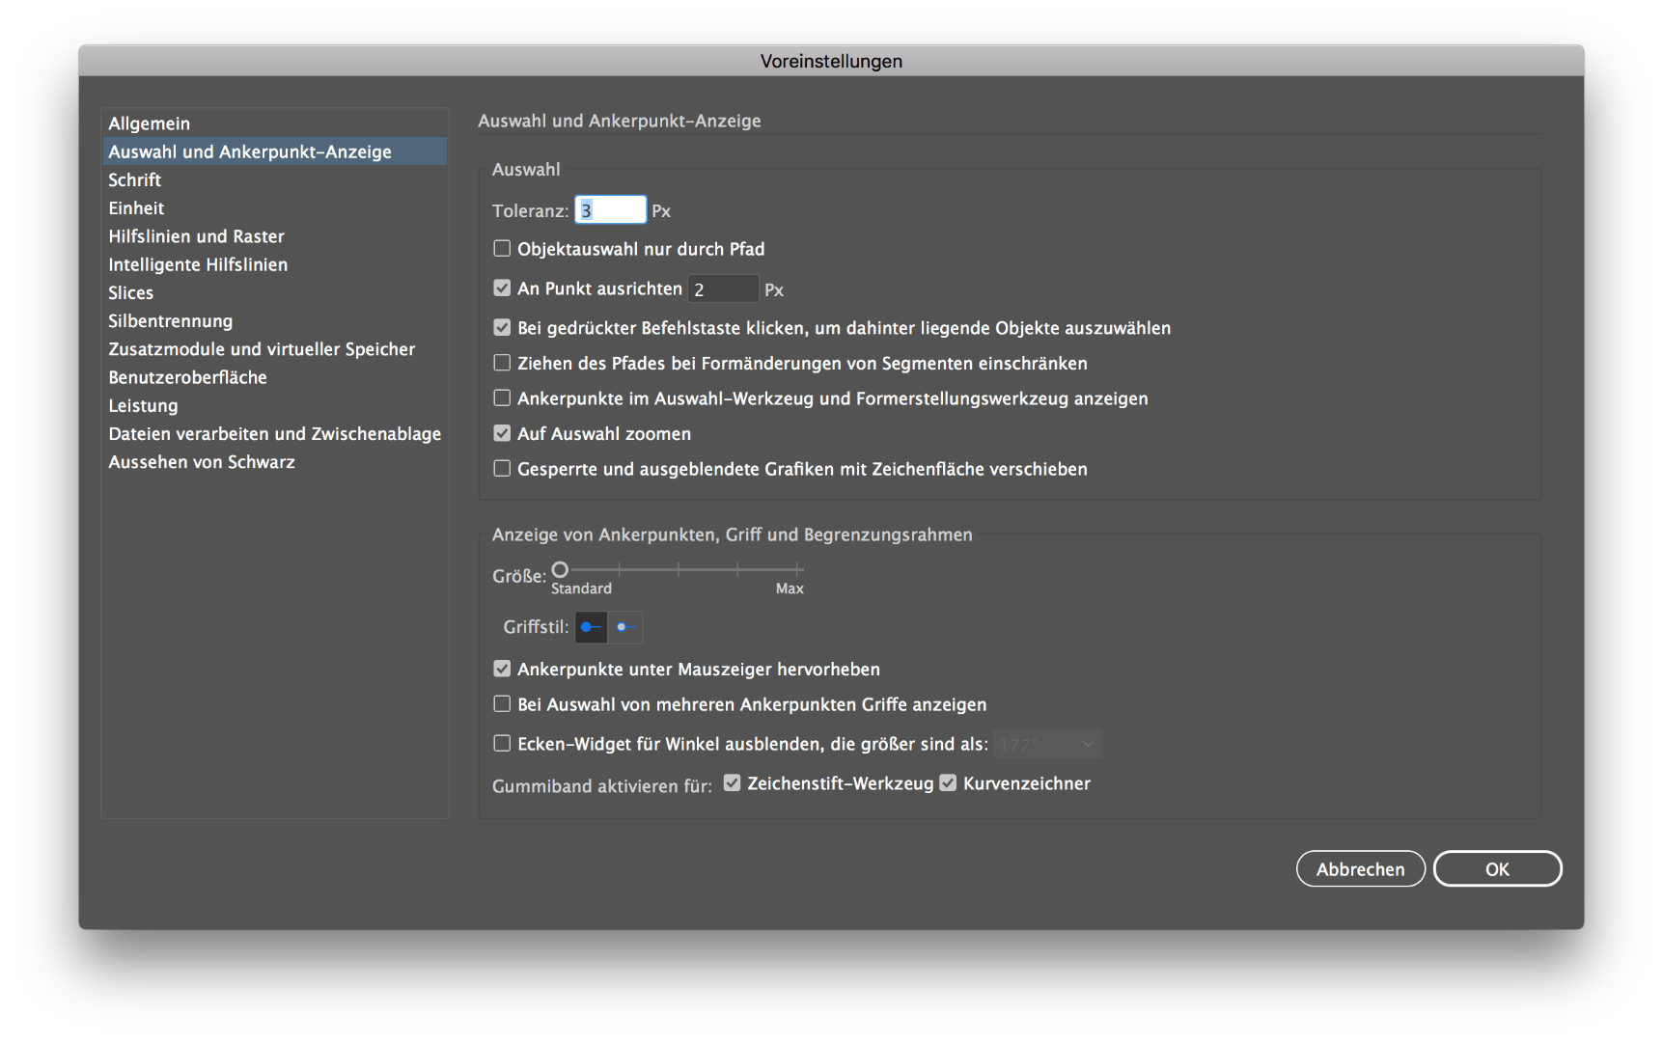Disable Ankerpunkte unter Mauszeiger hervorheben

(x=502, y=669)
